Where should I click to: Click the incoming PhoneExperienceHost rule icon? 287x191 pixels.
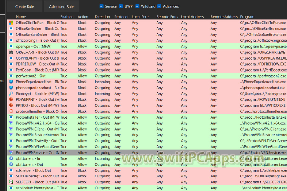tap(11, 82)
